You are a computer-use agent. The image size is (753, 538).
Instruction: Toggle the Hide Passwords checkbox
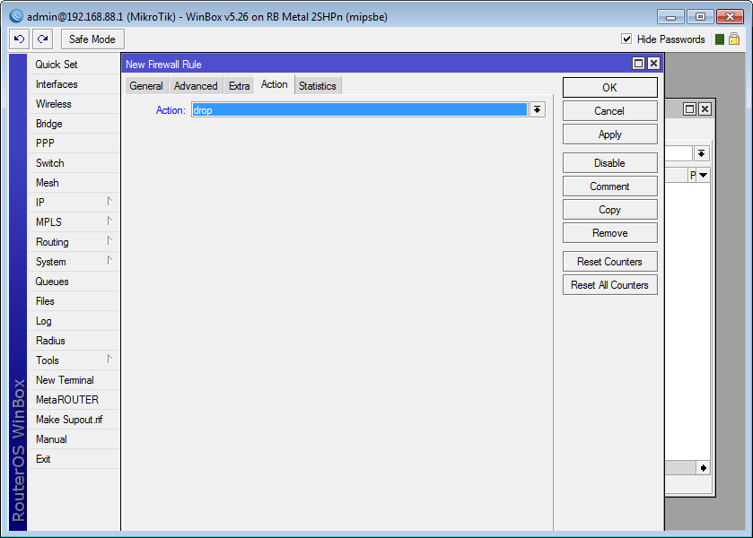click(x=626, y=39)
